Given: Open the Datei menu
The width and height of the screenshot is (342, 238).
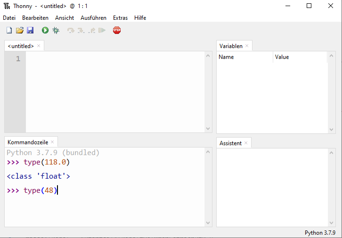Looking at the screenshot, I should (9, 18).
